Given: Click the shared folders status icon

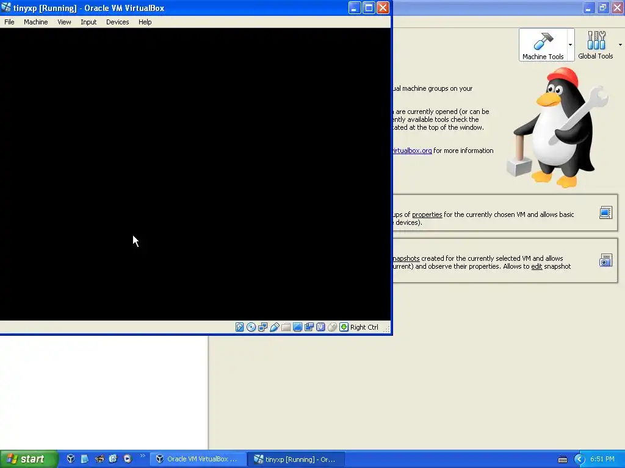Looking at the screenshot, I should pyautogui.click(x=286, y=327).
